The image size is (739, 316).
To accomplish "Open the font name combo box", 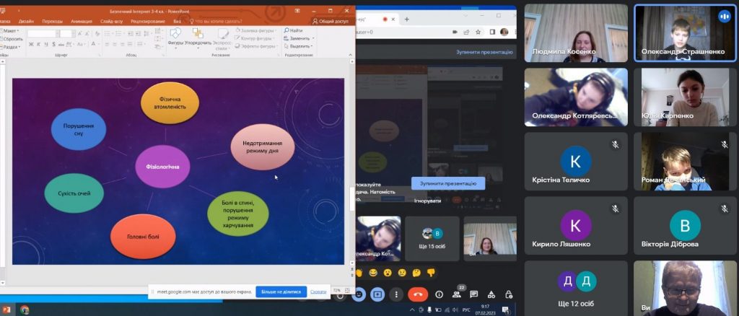I will [43, 33].
